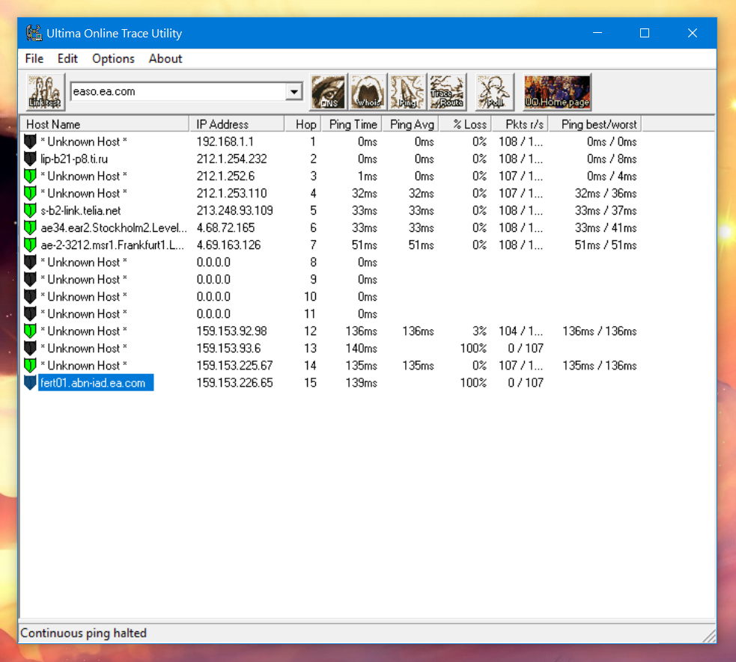Start a Ping using the toolbar icon
The image size is (736, 662).
coord(407,92)
